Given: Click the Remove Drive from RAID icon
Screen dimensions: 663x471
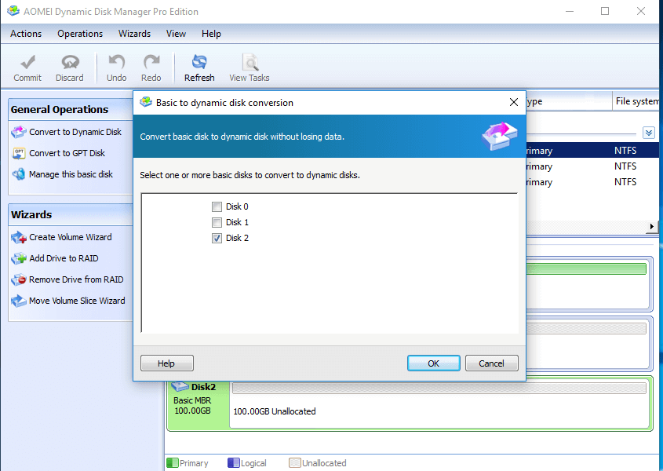Looking at the screenshot, I should (19, 279).
